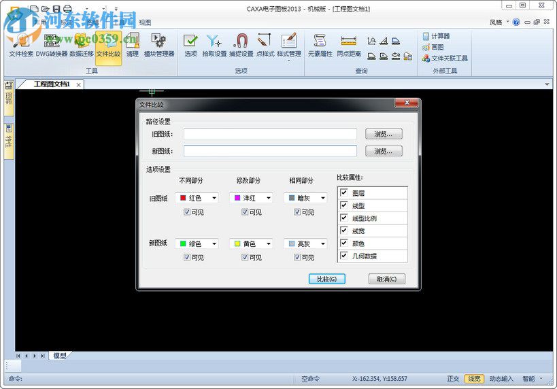Uncheck the 线型比例 compare attribute
Viewport: 557px width, 389px height.
(x=344, y=218)
